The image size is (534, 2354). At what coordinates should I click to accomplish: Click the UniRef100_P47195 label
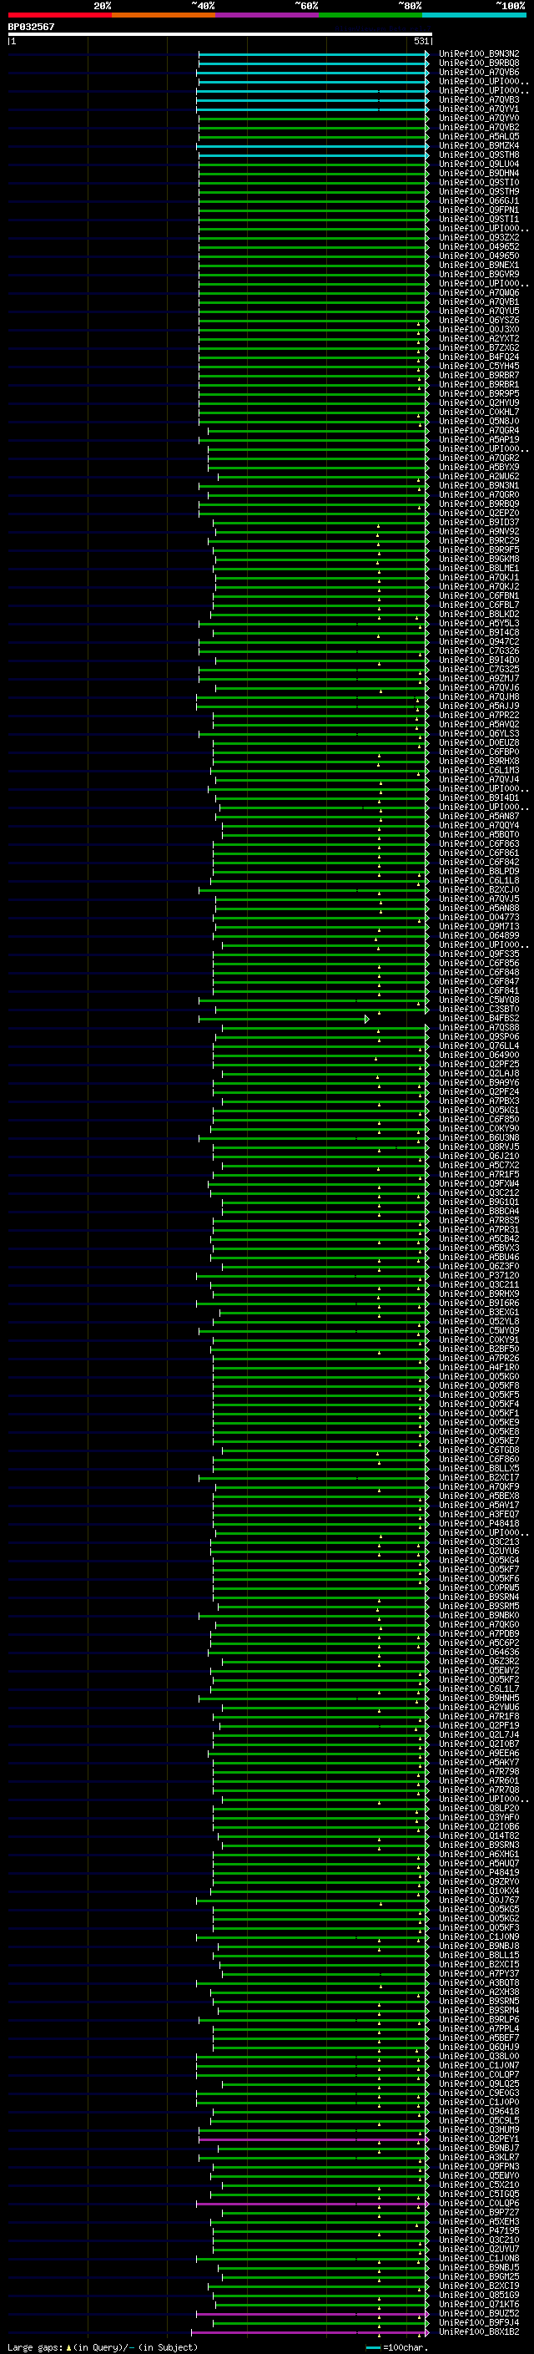click(x=479, y=2231)
